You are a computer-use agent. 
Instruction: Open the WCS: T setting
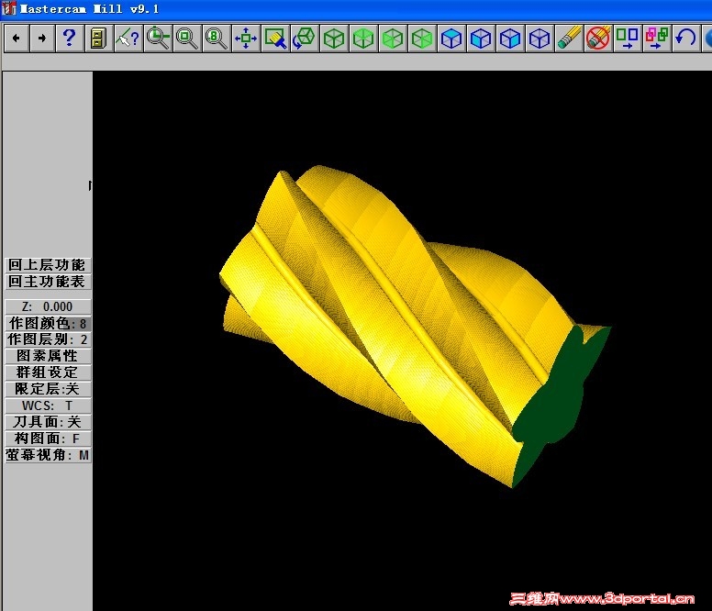click(48, 405)
